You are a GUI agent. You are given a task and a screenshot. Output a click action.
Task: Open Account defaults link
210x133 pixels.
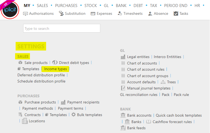[141, 82]
